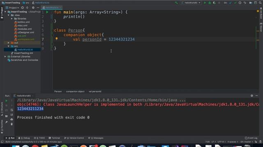Hide the Project panel with minus icon
Image resolution: width=263 pixels, height=147 pixels.
(x=38, y=8)
